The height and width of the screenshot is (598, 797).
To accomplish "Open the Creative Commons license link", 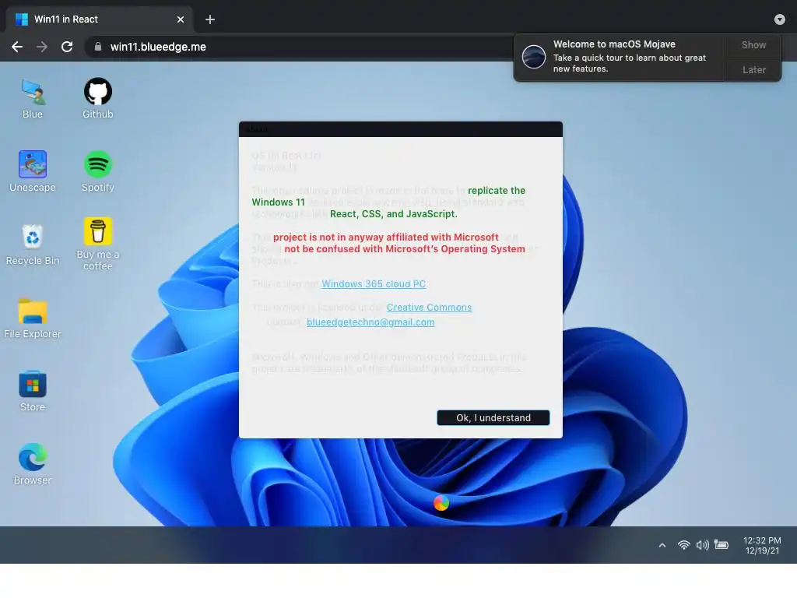I will tap(429, 307).
